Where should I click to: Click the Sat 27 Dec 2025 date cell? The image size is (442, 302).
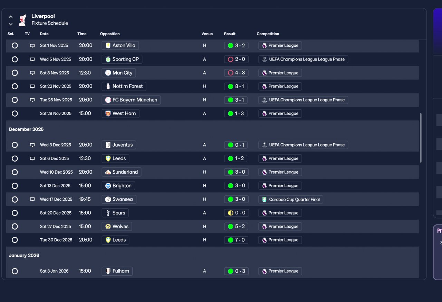(x=55, y=227)
